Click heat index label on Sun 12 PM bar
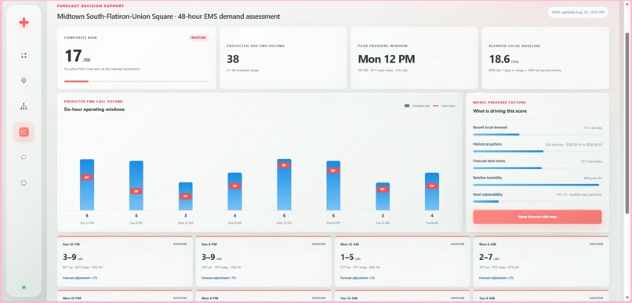This screenshot has width=632, height=303. click(87, 178)
